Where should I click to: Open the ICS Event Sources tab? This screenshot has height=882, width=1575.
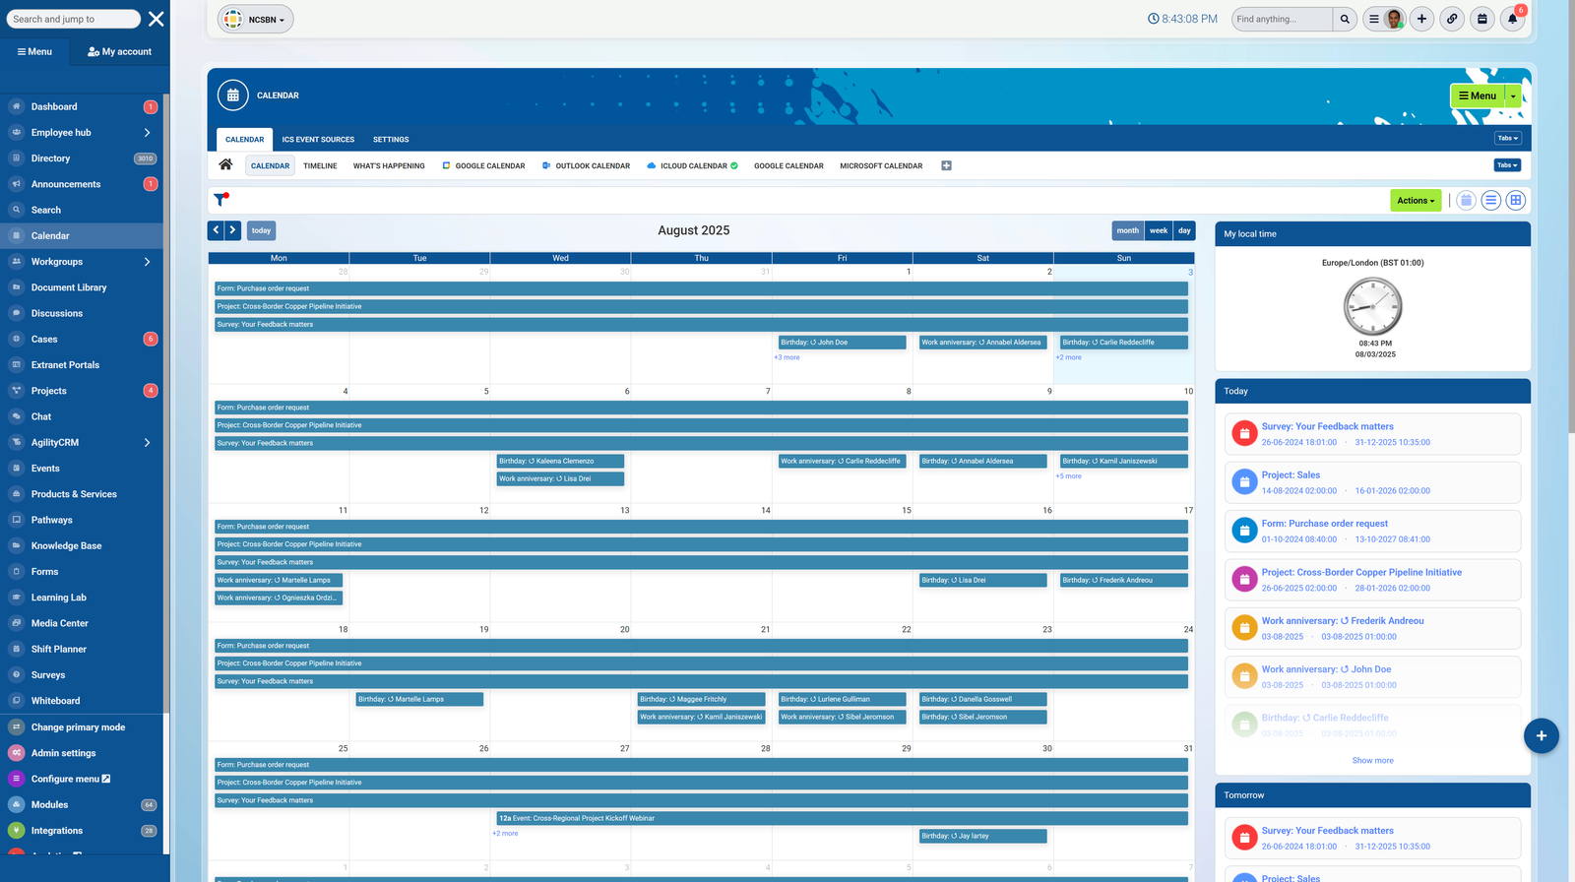point(318,140)
